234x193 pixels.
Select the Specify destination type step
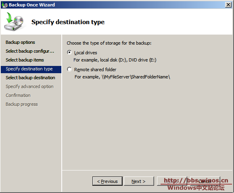pyautogui.click(x=31, y=69)
